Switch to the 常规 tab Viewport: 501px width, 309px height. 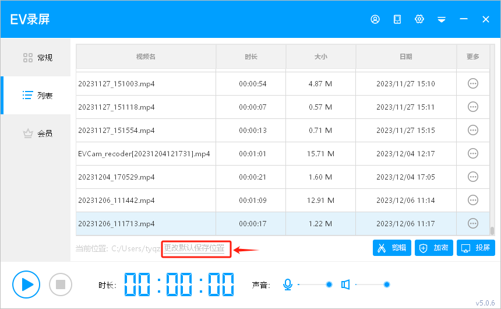pos(37,58)
